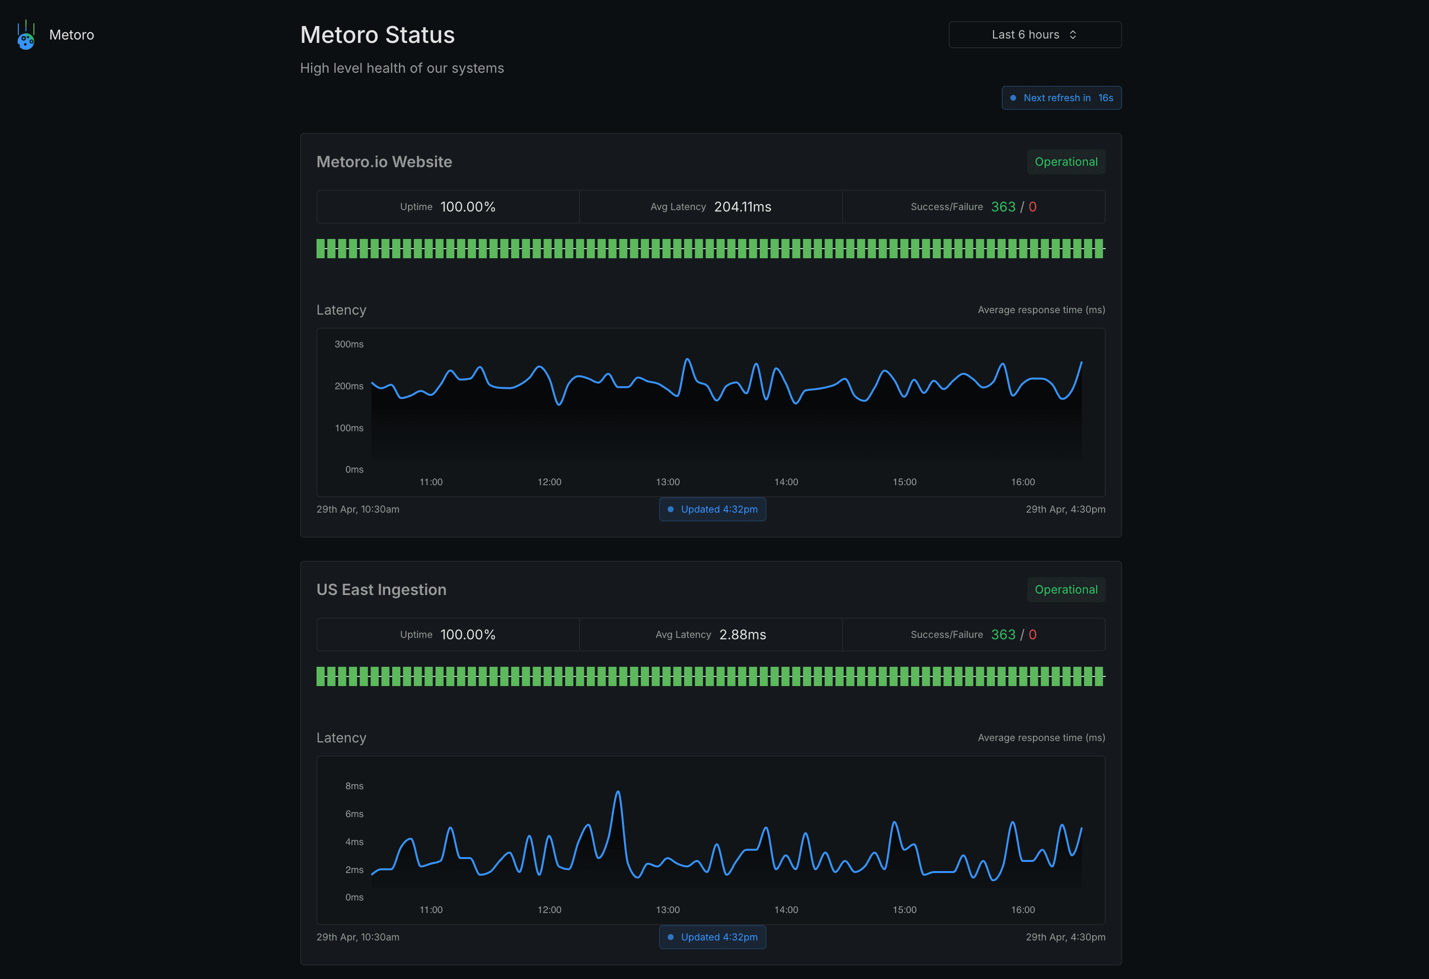Click 29th Apr, 4:30pm label under Website chart

pos(1065,509)
